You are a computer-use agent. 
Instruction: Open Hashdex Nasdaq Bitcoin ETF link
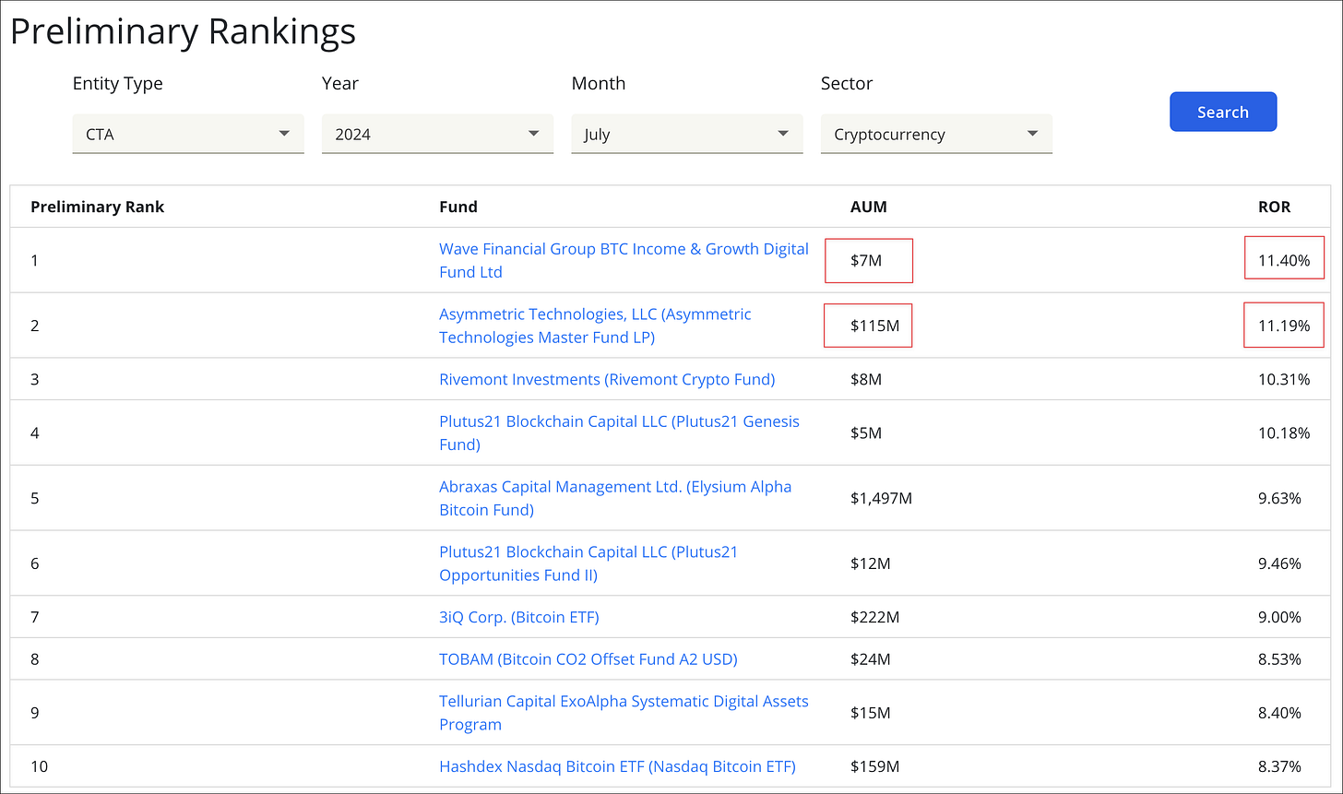pos(617,766)
